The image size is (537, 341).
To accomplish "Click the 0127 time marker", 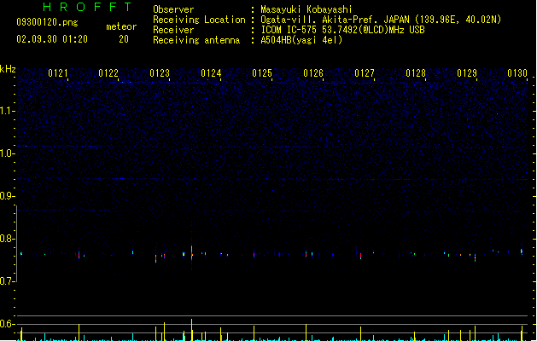I will (365, 73).
